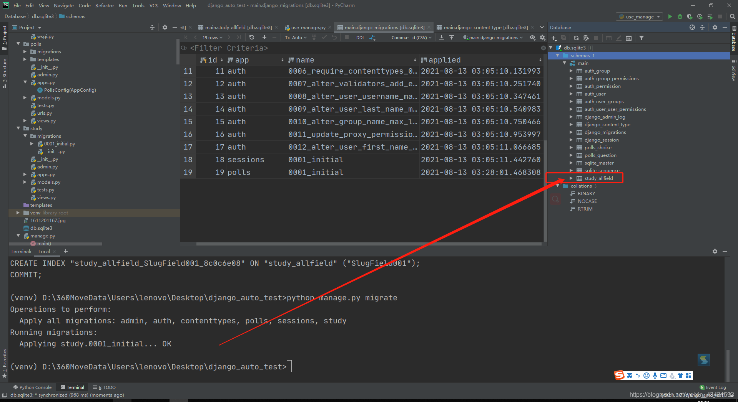Show the Event Log panel
The height and width of the screenshot is (402, 738).
tap(713, 387)
